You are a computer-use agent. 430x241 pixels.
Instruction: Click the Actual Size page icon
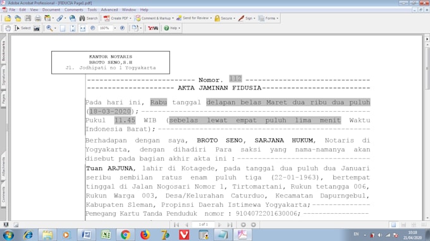[63, 28]
